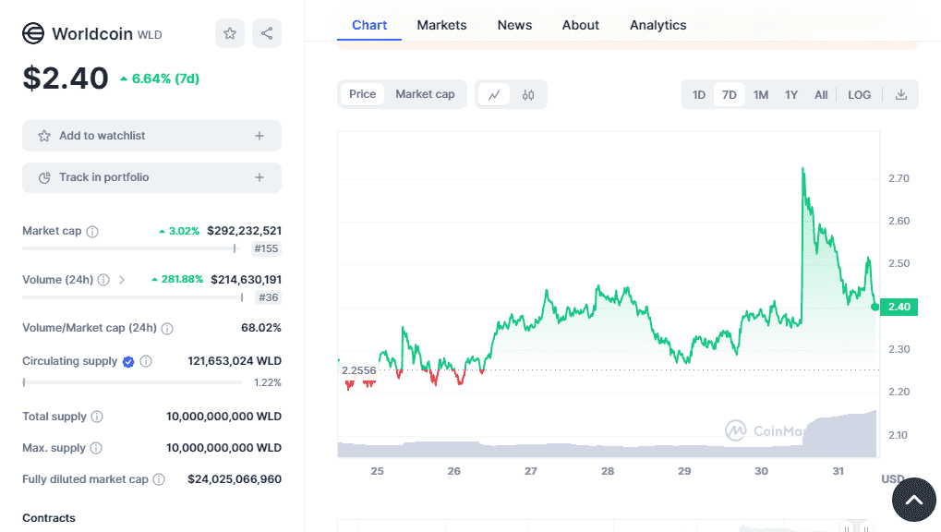The width and height of the screenshot is (941, 532).
Task: Click the circulating supply progress bar
Action: point(133,382)
